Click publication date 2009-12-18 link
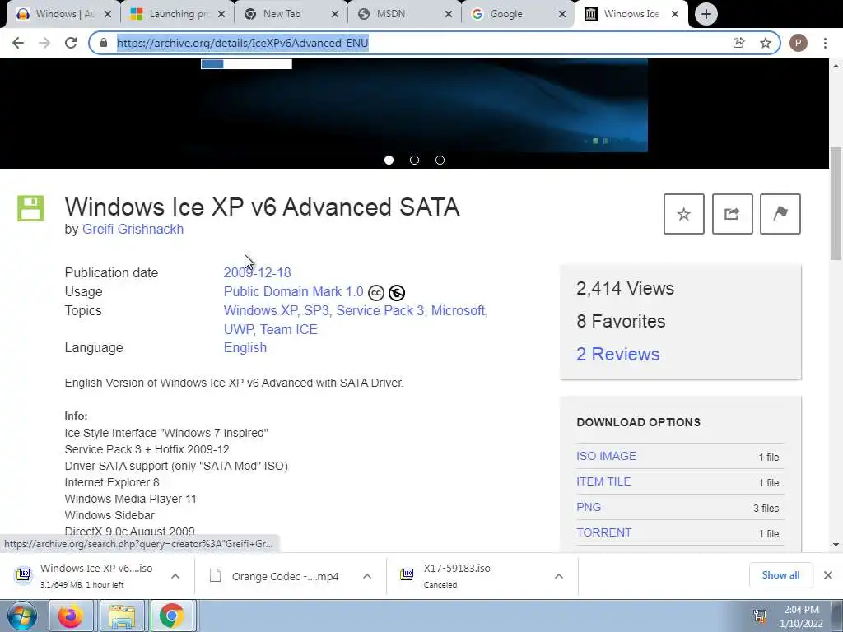This screenshot has height=632, width=843. (257, 272)
